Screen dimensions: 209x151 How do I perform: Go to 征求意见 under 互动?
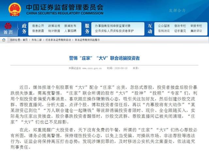tap(180, 31)
